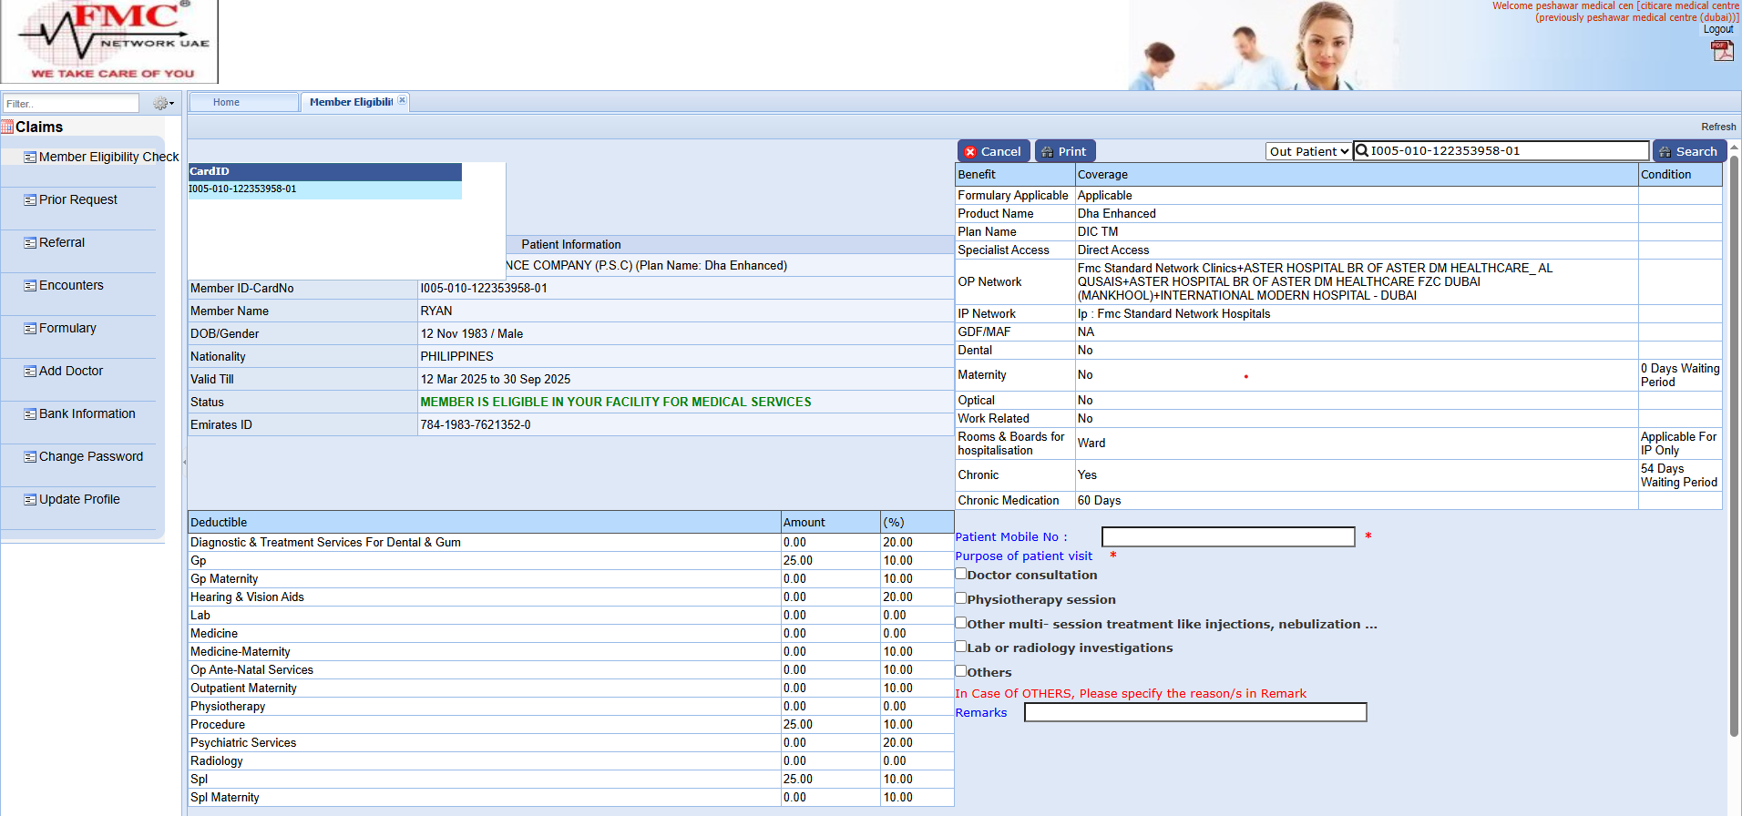Click the Member Eligibility Check sidebar icon
Image resolution: width=1742 pixels, height=816 pixels.
click(30, 158)
